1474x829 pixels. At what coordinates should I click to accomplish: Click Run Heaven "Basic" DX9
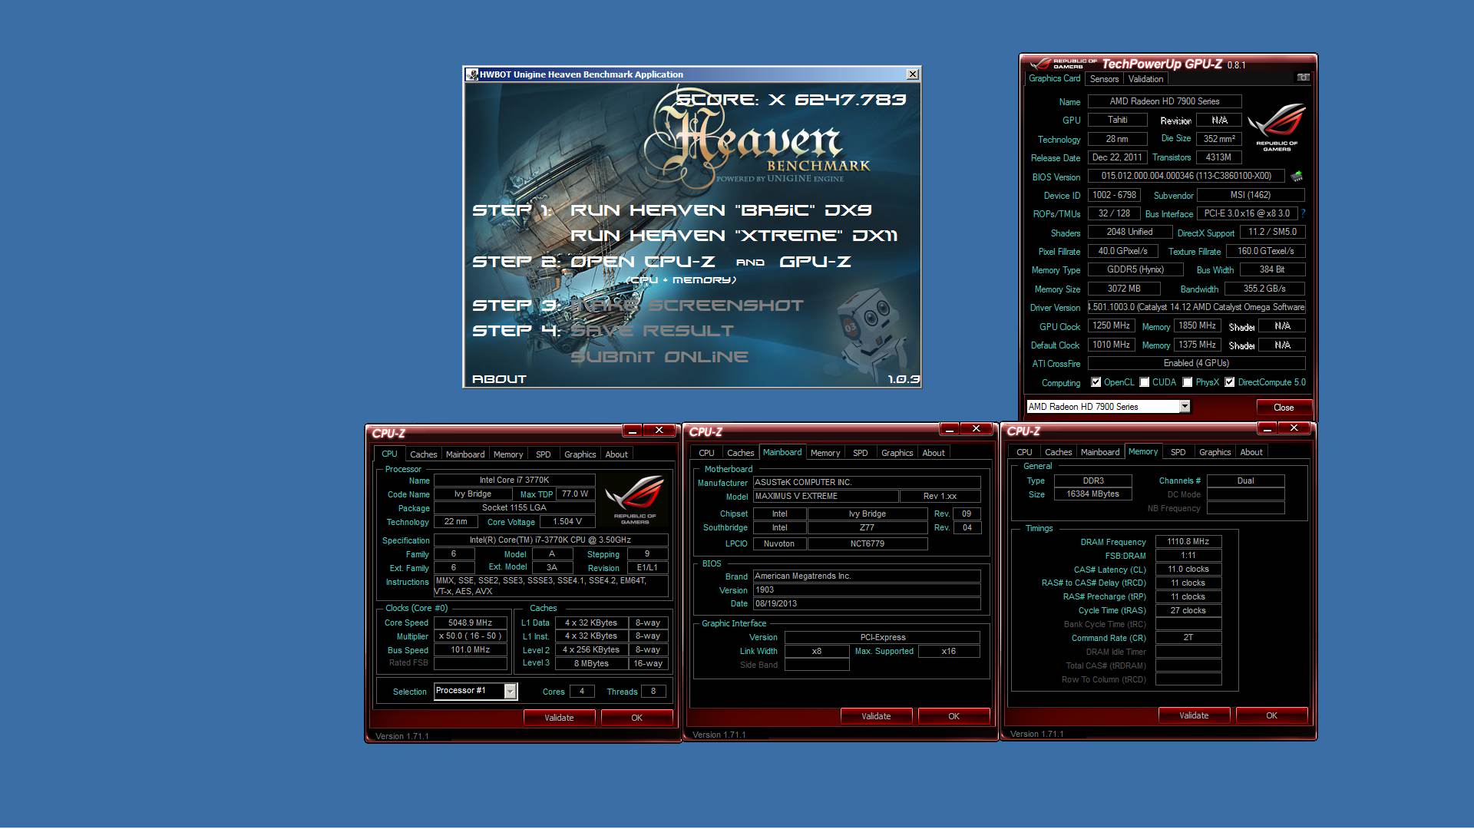point(721,210)
